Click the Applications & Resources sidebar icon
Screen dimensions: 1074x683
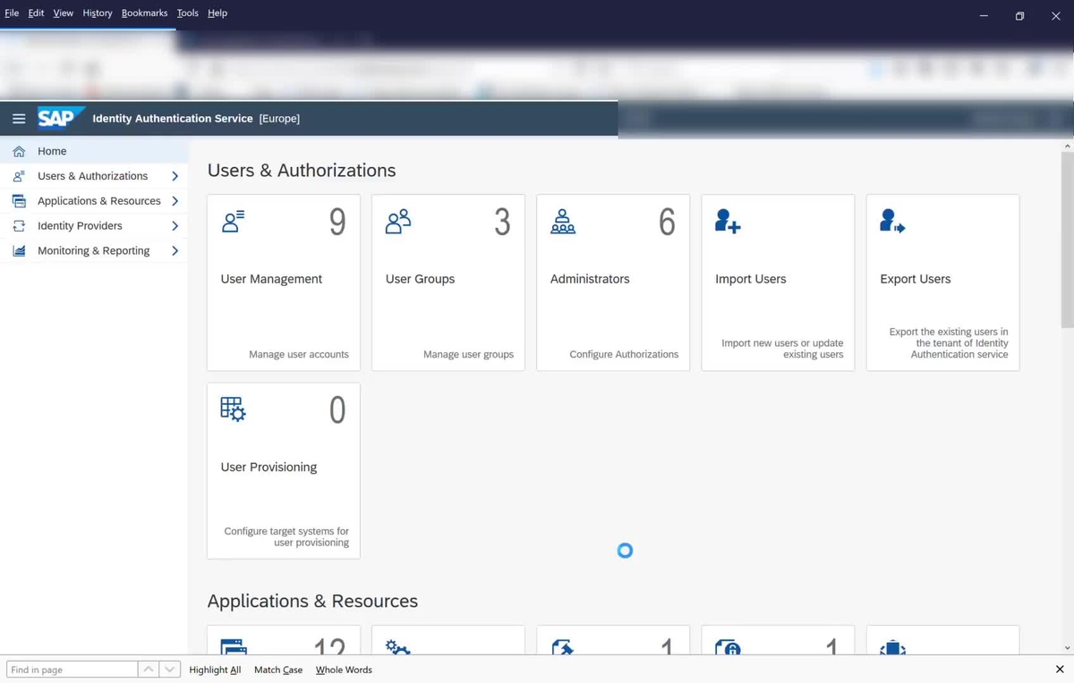[x=19, y=201]
